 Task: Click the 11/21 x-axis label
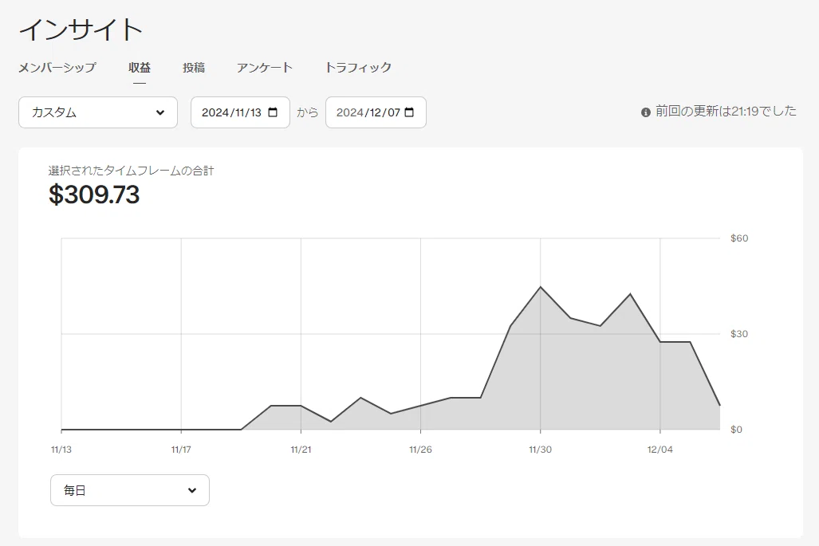click(301, 450)
